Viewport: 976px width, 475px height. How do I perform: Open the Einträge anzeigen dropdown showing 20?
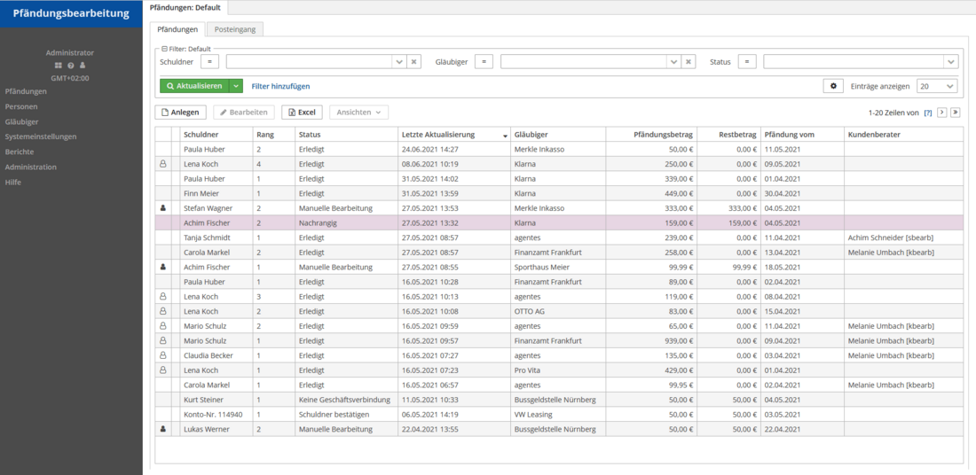pos(949,86)
